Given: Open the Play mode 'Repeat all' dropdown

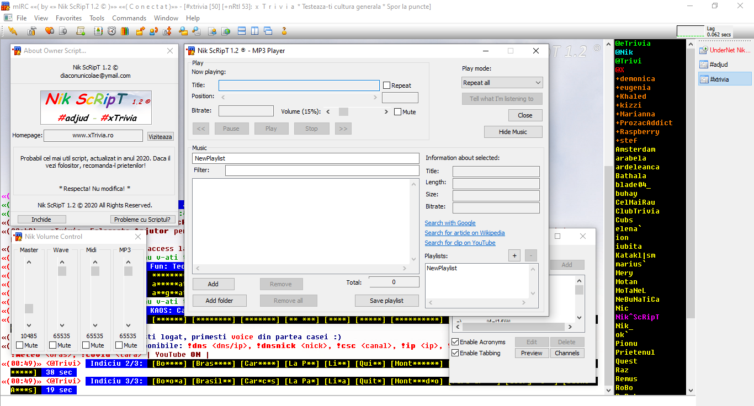Looking at the screenshot, I should point(502,83).
